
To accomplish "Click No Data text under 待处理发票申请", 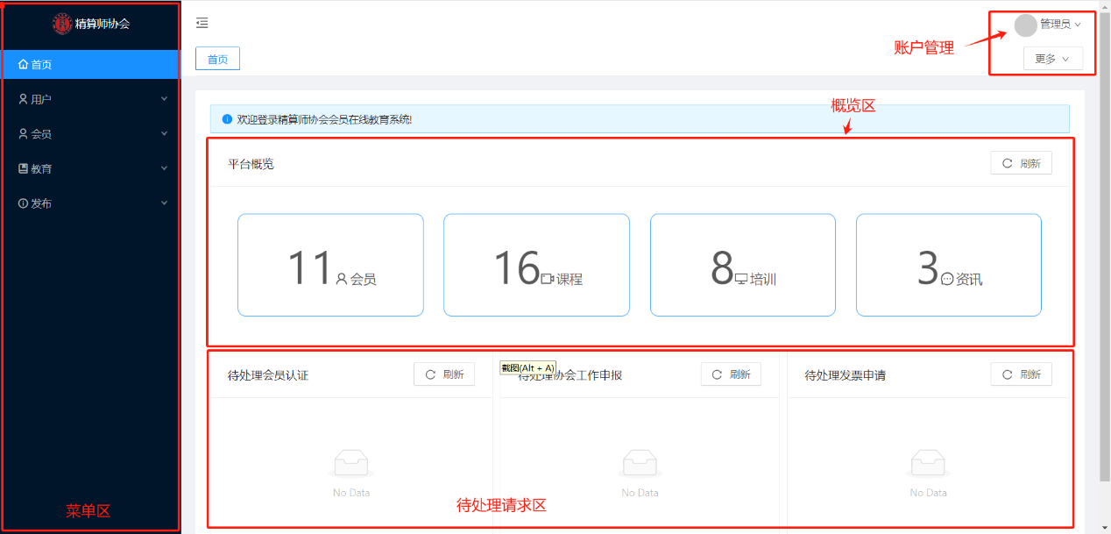I will pyautogui.click(x=929, y=493).
